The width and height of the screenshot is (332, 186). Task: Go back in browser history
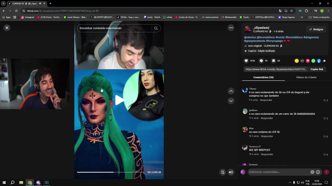tap(4, 11)
